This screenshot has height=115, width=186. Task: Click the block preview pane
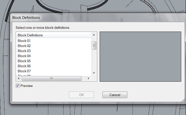140,57
